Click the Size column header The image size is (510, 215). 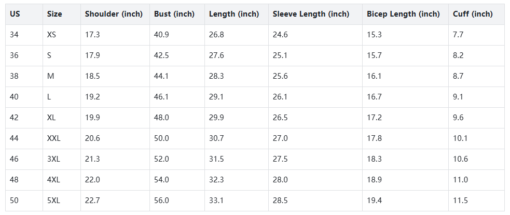coord(54,14)
